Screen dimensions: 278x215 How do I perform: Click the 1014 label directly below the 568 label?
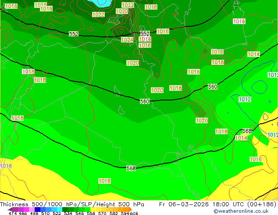coord(241,138)
